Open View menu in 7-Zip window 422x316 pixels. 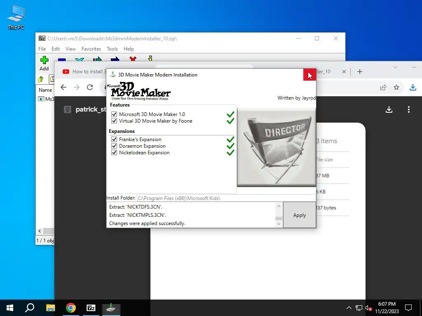70,49
